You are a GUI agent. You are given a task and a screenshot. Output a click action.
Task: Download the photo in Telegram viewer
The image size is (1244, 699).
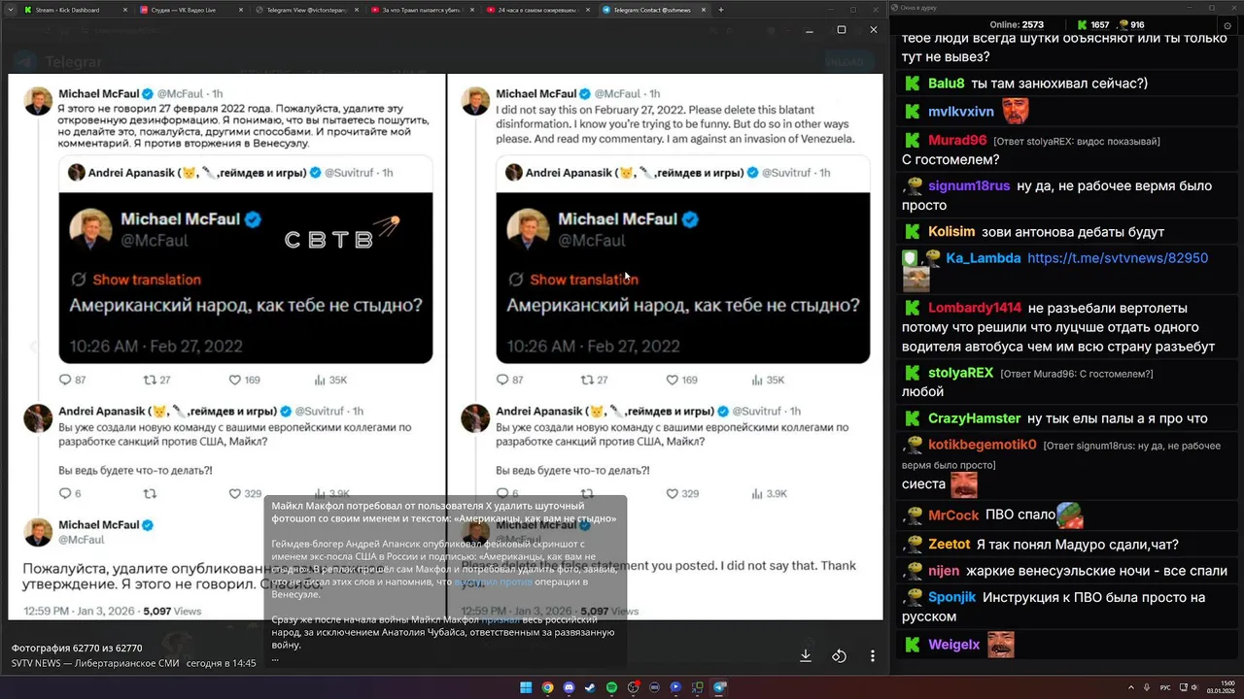(806, 656)
